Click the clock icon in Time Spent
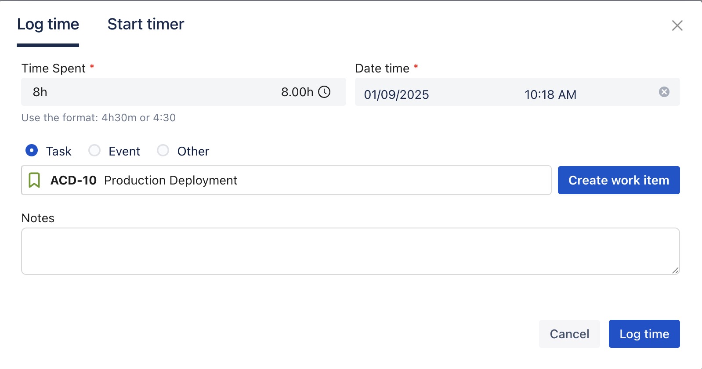This screenshot has height=369, width=702. click(324, 92)
